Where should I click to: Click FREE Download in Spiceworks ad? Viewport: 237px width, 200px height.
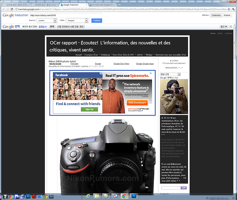pos(137,103)
